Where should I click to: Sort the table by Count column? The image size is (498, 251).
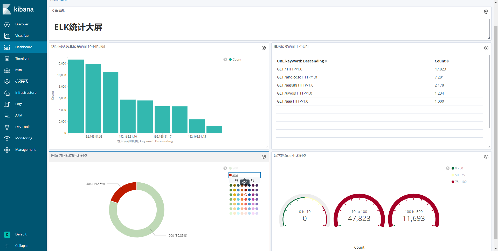point(442,61)
